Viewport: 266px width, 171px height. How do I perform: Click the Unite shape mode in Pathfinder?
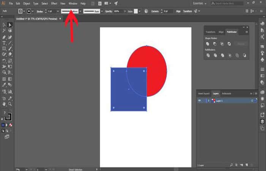tap(207, 44)
